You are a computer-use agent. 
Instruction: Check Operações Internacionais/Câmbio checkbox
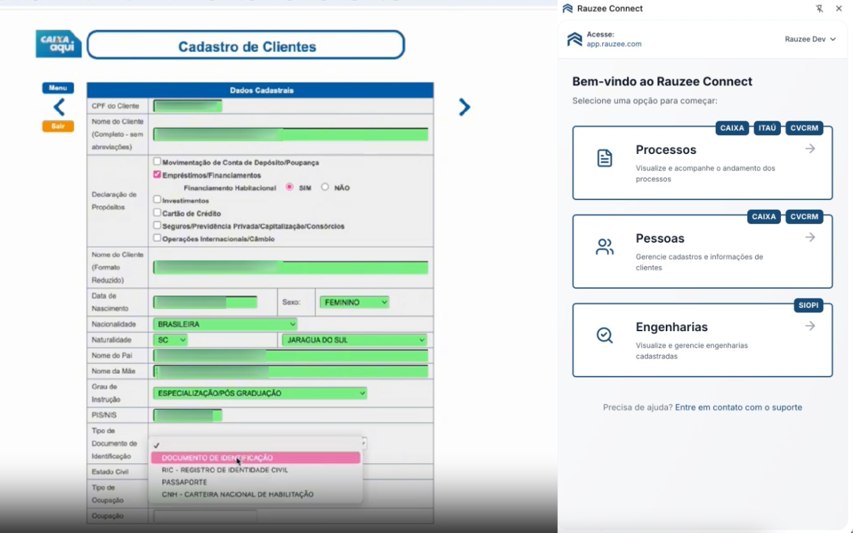pyautogui.click(x=157, y=238)
